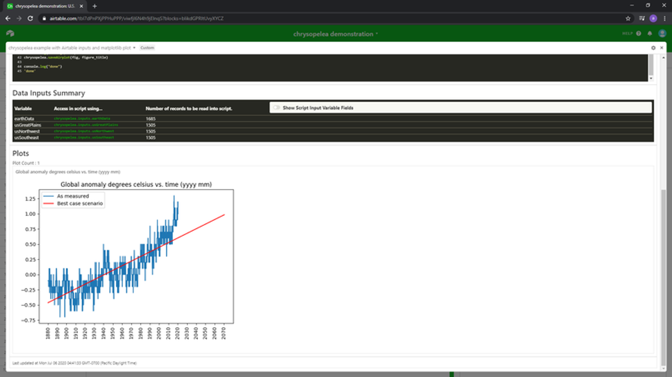The width and height of the screenshot is (672, 377).
Task: Bookmark this page with the star icon
Action: pyautogui.click(x=628, y=18)
